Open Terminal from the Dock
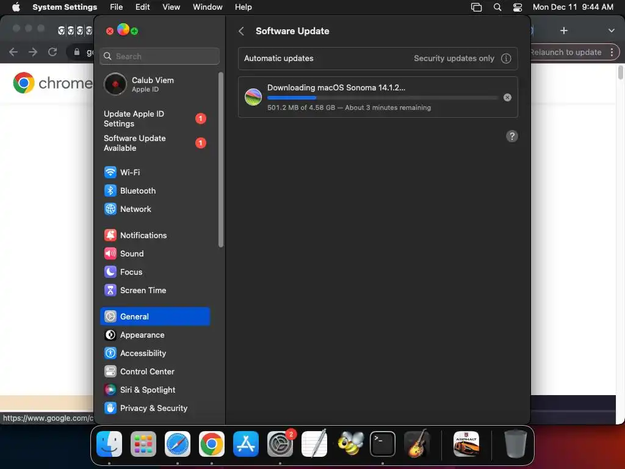This screenshot has height=469, width=625. point(383,444)
